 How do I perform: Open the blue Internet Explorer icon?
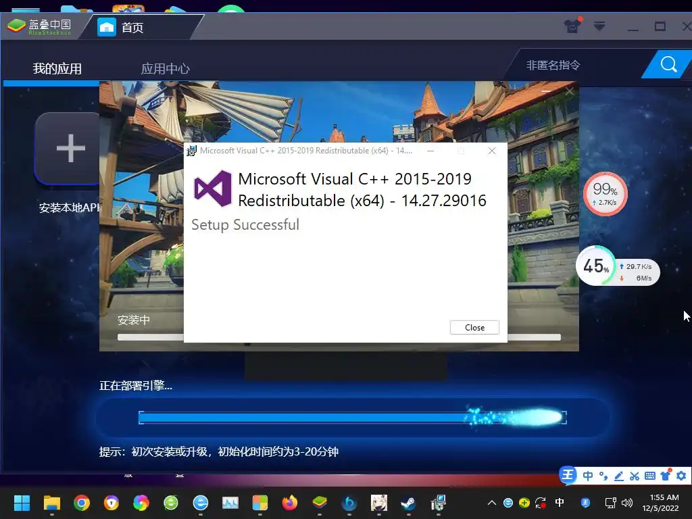(x=200, y=503)
